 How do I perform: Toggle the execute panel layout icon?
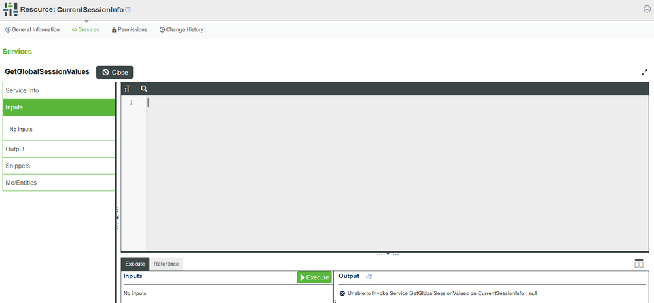click(638, 263)
